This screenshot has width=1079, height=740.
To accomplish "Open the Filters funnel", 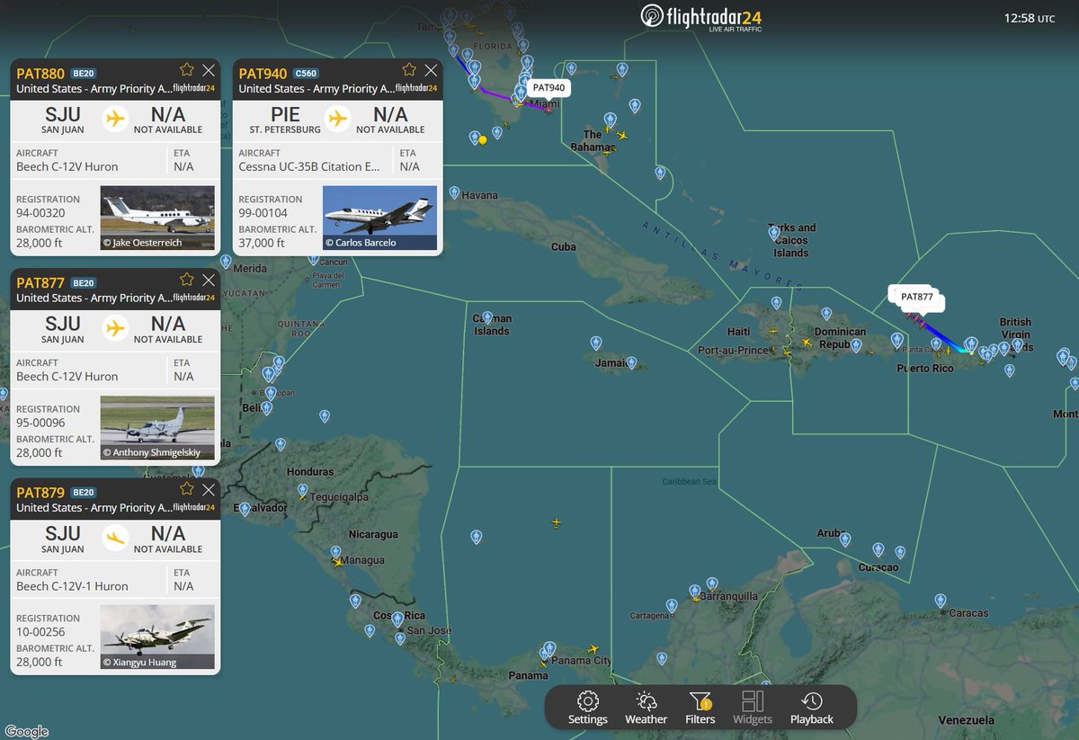I will (x=700, y=708).
